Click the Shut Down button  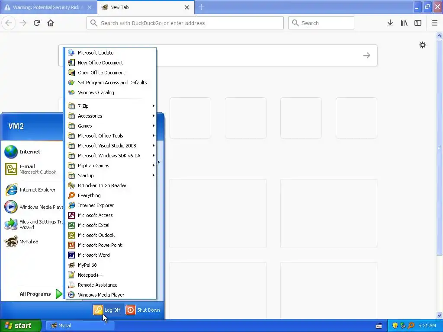click(x=143, y=310)
